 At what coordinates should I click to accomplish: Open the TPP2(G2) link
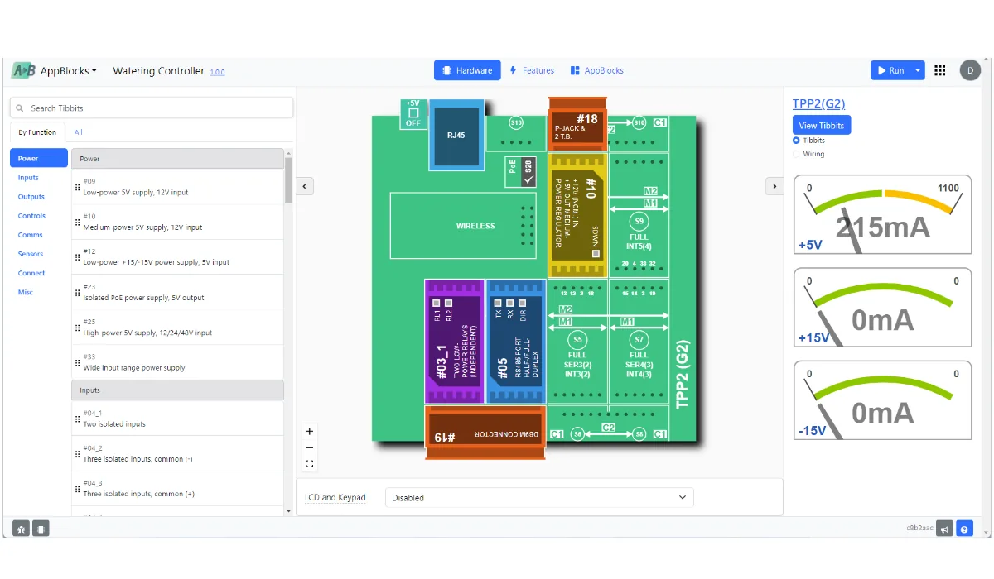(x=818, y=103)
